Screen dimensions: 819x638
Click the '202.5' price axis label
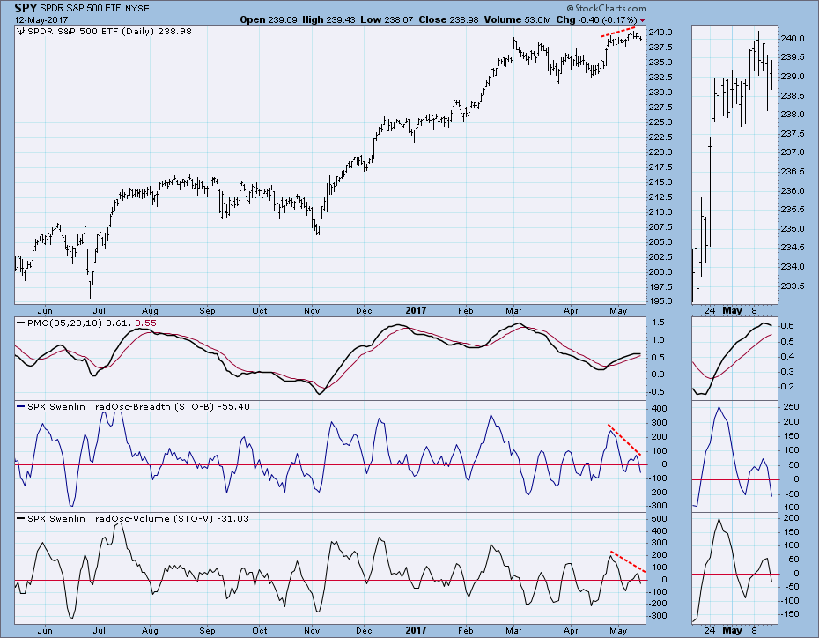(661, 257)
